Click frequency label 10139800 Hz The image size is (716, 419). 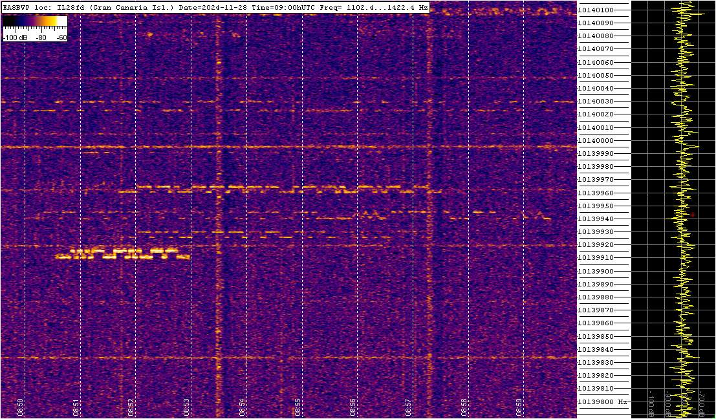602,402
